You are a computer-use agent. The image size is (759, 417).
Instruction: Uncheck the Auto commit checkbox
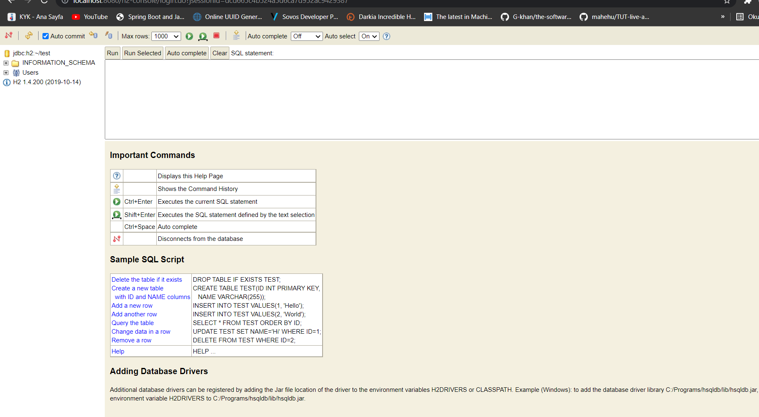pyautogui.click(x=45, y=36)
